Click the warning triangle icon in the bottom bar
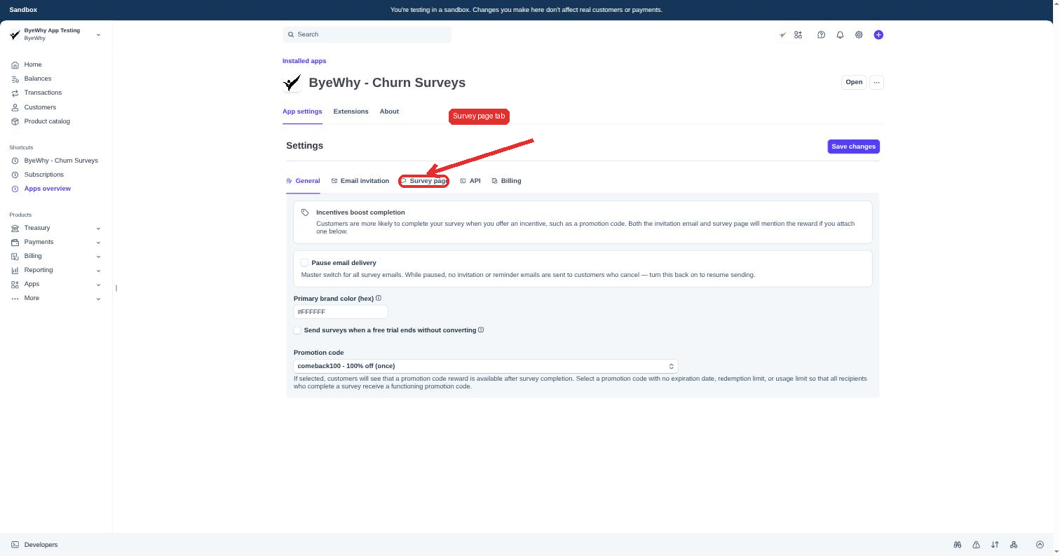Viewport: 1060px width, 556px height. coord(976,545)
